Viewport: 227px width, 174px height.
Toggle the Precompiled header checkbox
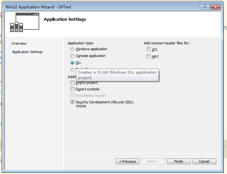(72, 96)
